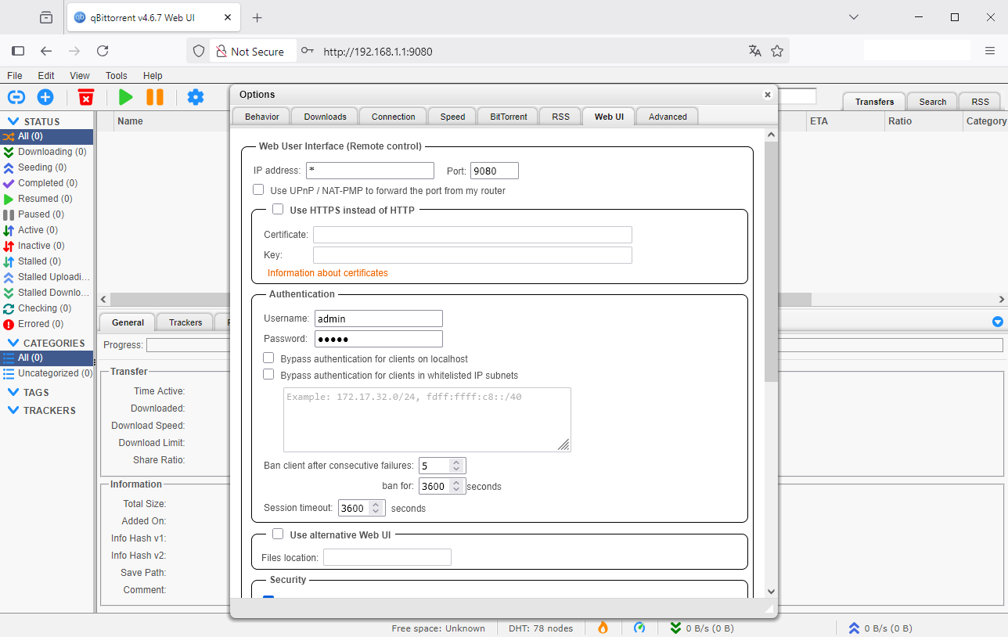Click the Username input field
The height and width of the screenshot is (637, 1008).
(379, 318)
